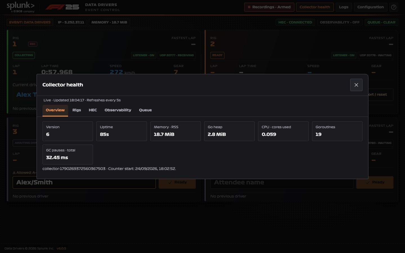Open the HEC tab
This screenshot has height=253, width=405.
tap(93, 110)
